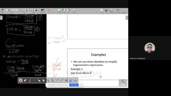Undo the last stroke

coord(49,11)
